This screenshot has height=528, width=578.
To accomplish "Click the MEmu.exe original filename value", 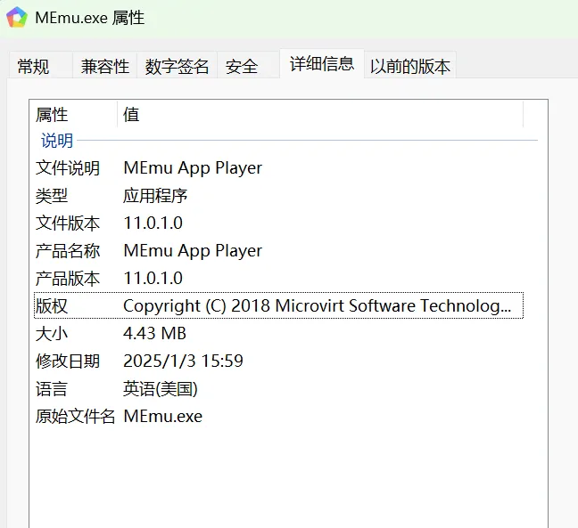I will coord(163,417).
